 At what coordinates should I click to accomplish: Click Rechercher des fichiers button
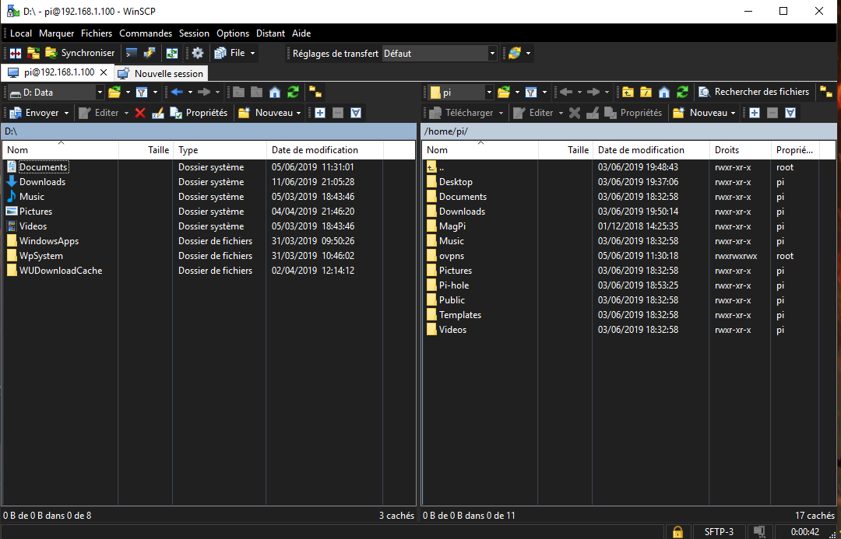pyautogui.click(x=753, y=92)
